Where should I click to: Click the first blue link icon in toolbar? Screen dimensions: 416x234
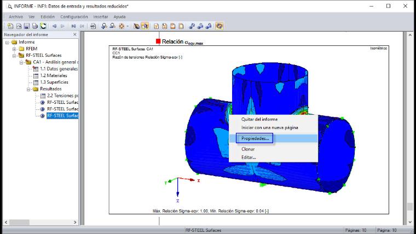click(192, 26)
